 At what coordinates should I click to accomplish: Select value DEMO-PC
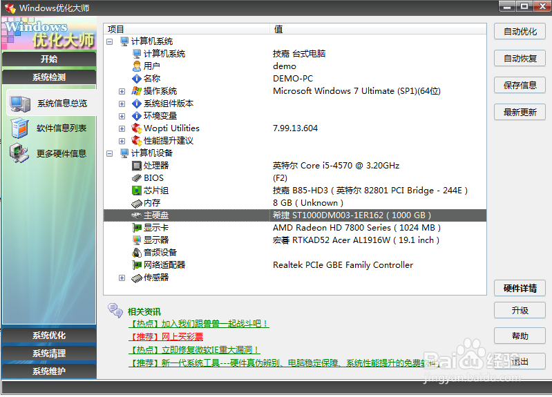coord(292,79)
